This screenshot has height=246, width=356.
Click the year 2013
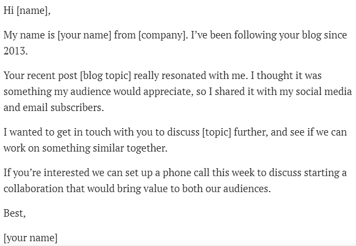coord(15,50)
